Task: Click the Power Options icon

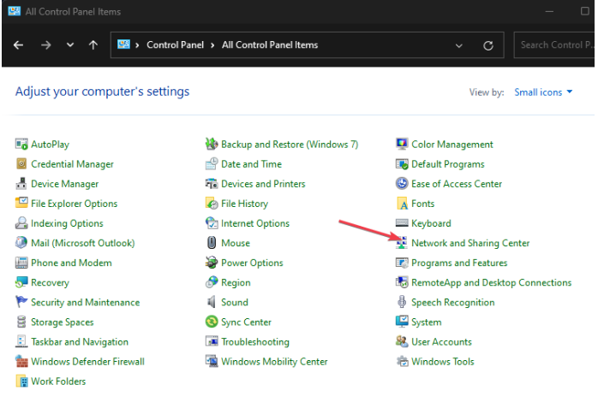Action: point(212,263)
